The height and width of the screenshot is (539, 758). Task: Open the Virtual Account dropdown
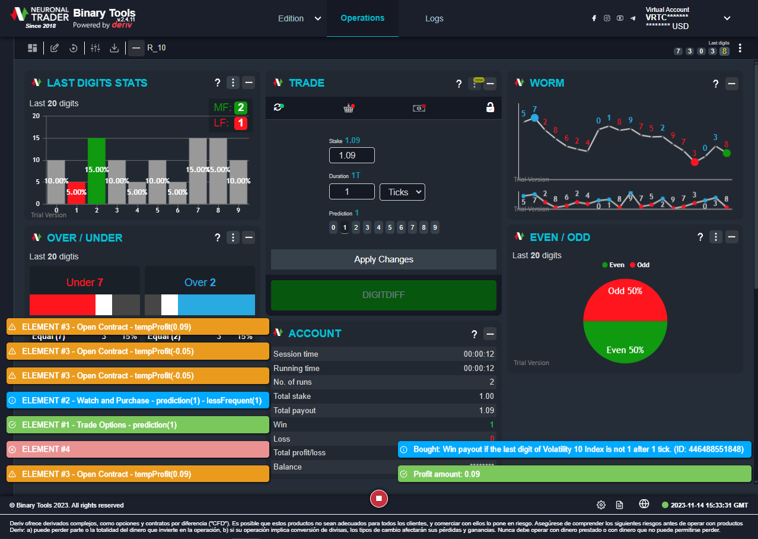[727, 18]
